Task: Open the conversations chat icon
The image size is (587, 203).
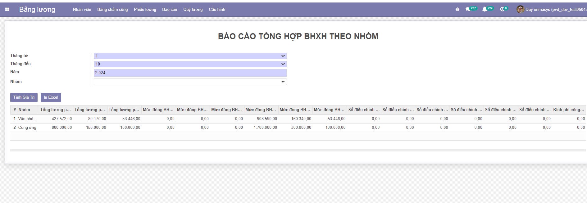Action: 468,10
